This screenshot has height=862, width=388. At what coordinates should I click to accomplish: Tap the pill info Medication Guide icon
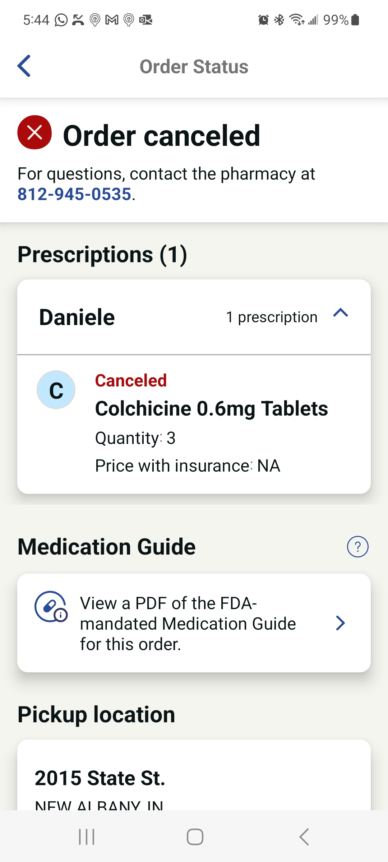[51, 607]
